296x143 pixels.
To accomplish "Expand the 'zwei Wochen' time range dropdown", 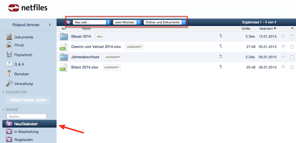I will [127, 22].
